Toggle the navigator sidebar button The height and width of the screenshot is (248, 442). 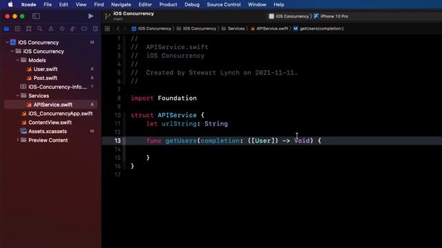point(36,17)
